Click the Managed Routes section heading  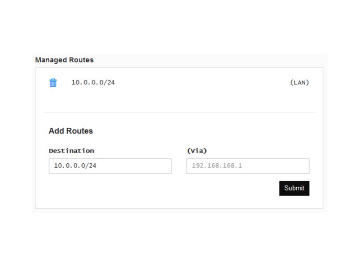tap(64, 60)
